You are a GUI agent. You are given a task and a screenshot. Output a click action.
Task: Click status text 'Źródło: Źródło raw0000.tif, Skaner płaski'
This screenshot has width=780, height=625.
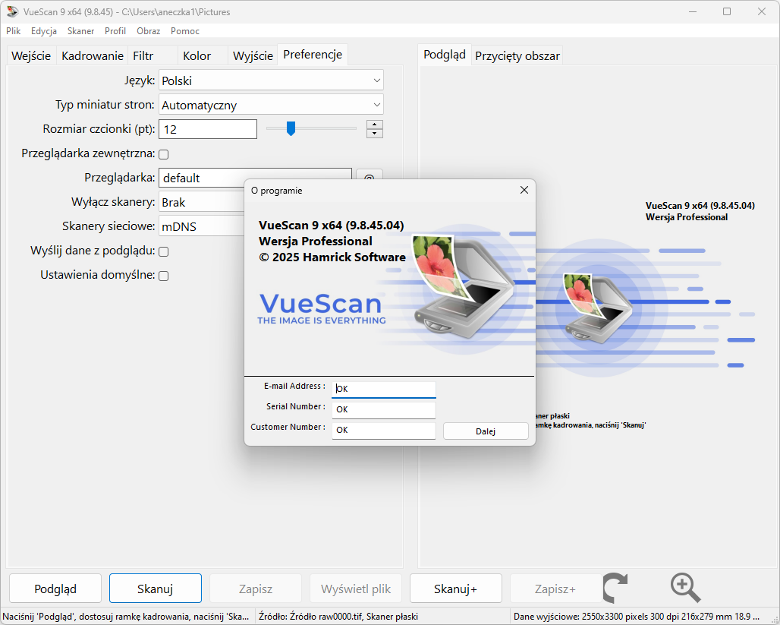(338, 617)
